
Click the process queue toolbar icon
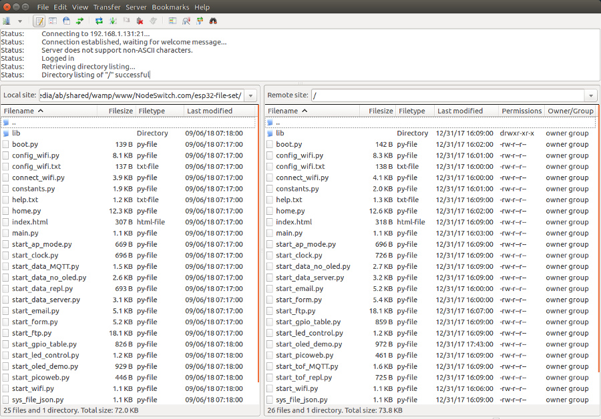pyautogui.click(x=113, y=21)
